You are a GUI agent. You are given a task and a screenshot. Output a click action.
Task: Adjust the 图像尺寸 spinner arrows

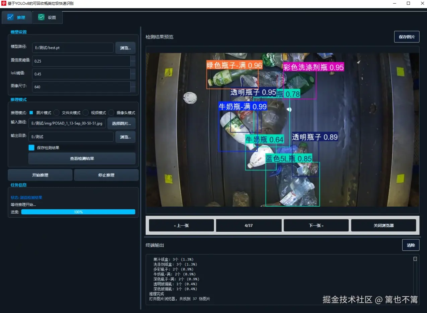coord(133,87)
